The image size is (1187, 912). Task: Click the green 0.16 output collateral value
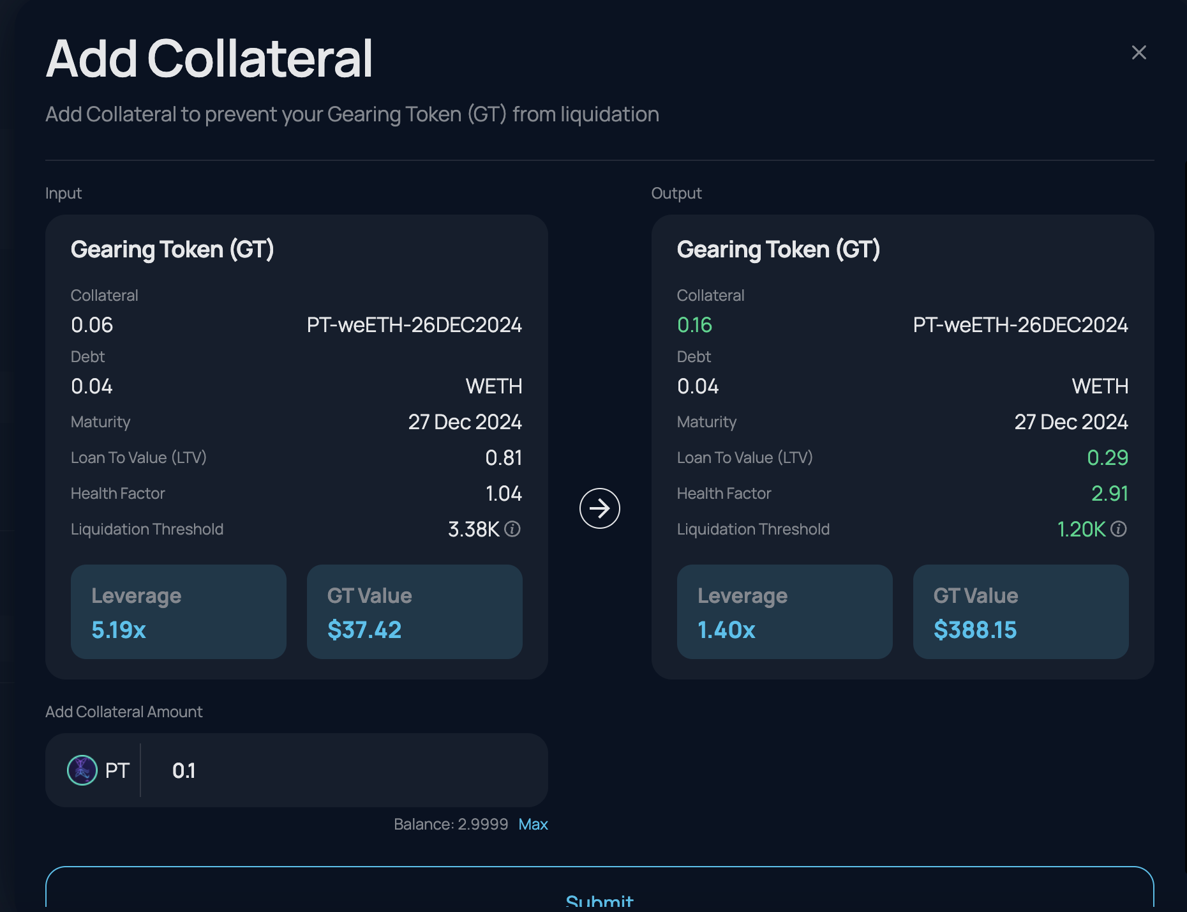pyautogui.click(x=694, y=325)
